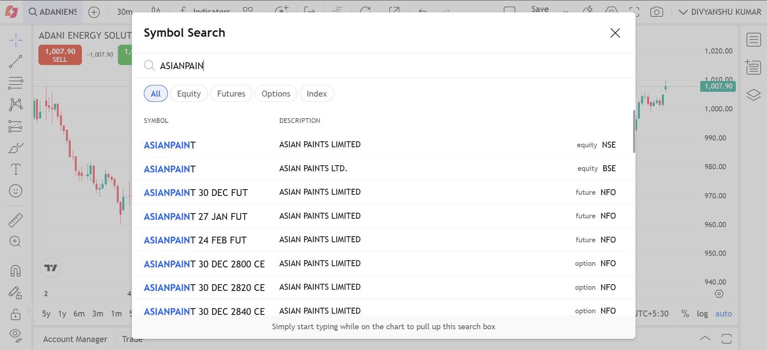The height and width of the screenshot is (350, 767).
Task: Open the forecasting and measurement tools
Action: tap(16, 126)
